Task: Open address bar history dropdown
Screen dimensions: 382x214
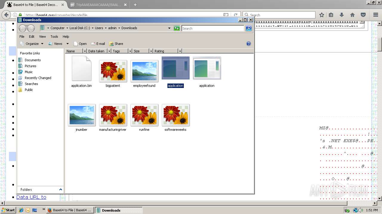Action: pyautogui.click(x=169, y=28)
